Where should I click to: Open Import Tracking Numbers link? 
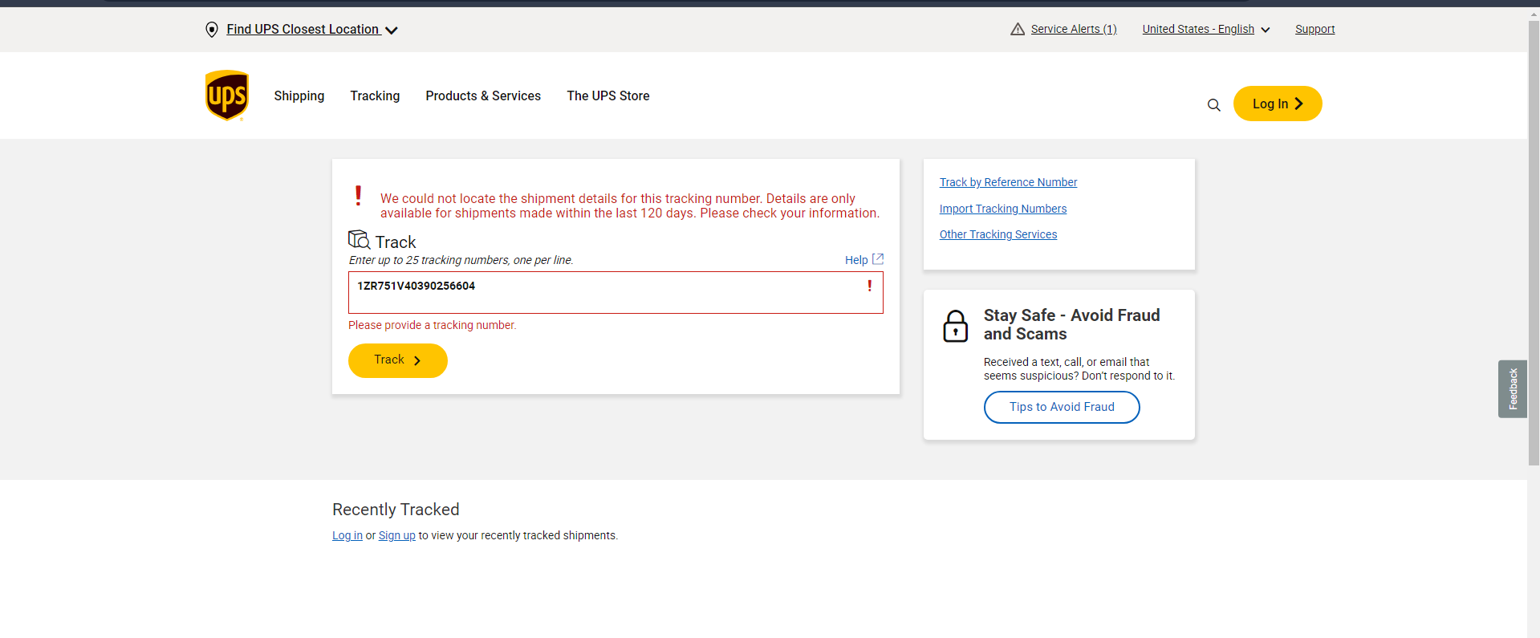pos(1003,209)
